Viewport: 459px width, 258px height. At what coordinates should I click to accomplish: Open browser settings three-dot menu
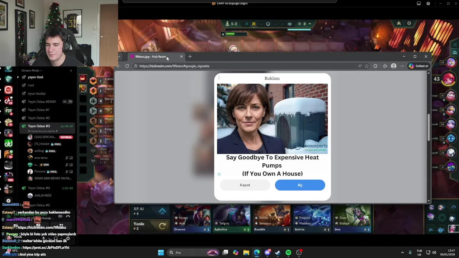point(402,66)
